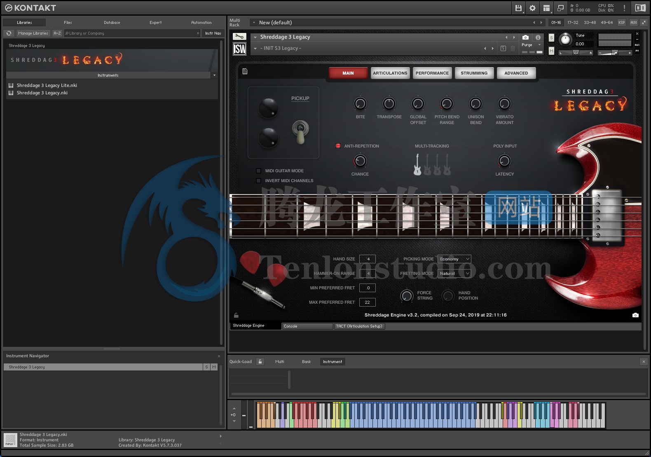651x457 pixels.
Task: Close the Instrument Navigator panel
Action: point(219,356)
